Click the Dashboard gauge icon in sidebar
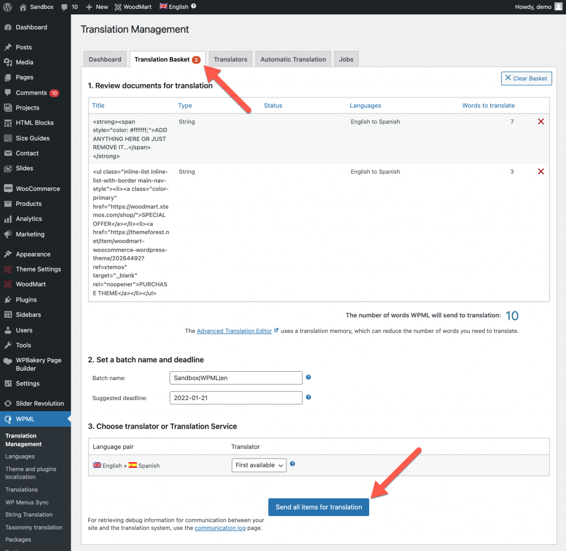 point(8,27)
